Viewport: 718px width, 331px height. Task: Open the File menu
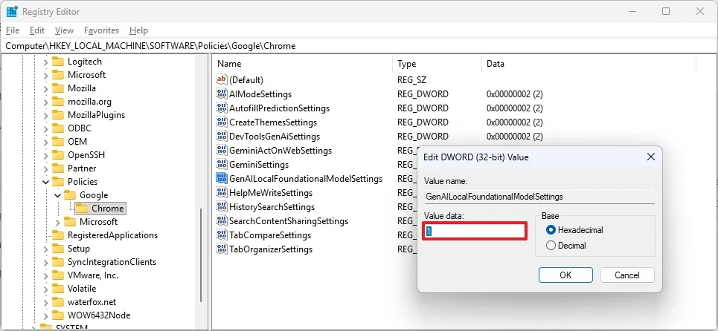pyautogui.click(x=13, y=30)
